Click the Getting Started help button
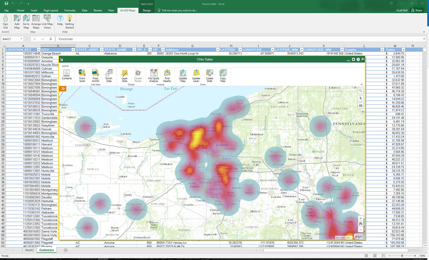Image resolution: width=429 pixels, height=260 pixels. tap(69, 21)
